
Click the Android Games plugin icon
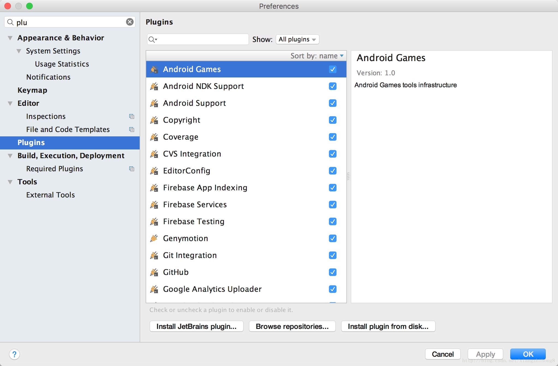pyautogui.click(x=154, y=69)
